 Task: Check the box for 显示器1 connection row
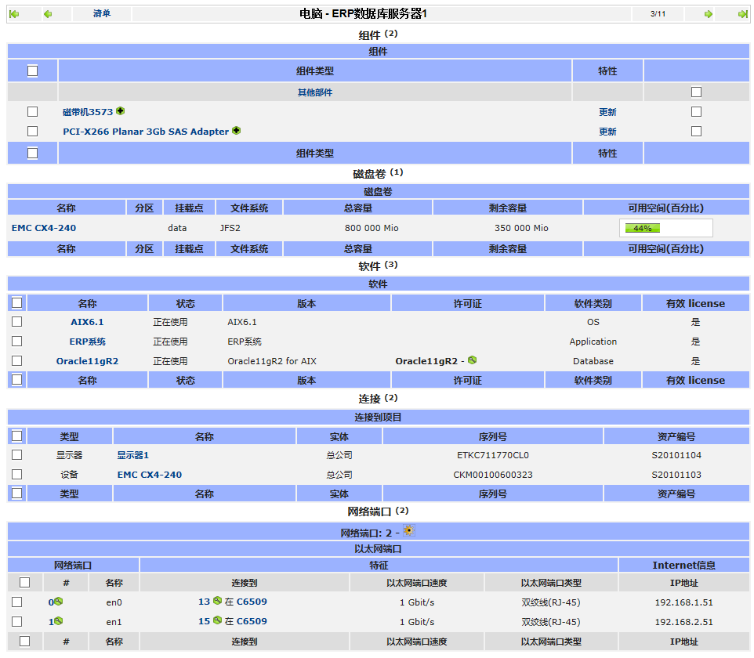pyautogui.click(x=17, y=454)
